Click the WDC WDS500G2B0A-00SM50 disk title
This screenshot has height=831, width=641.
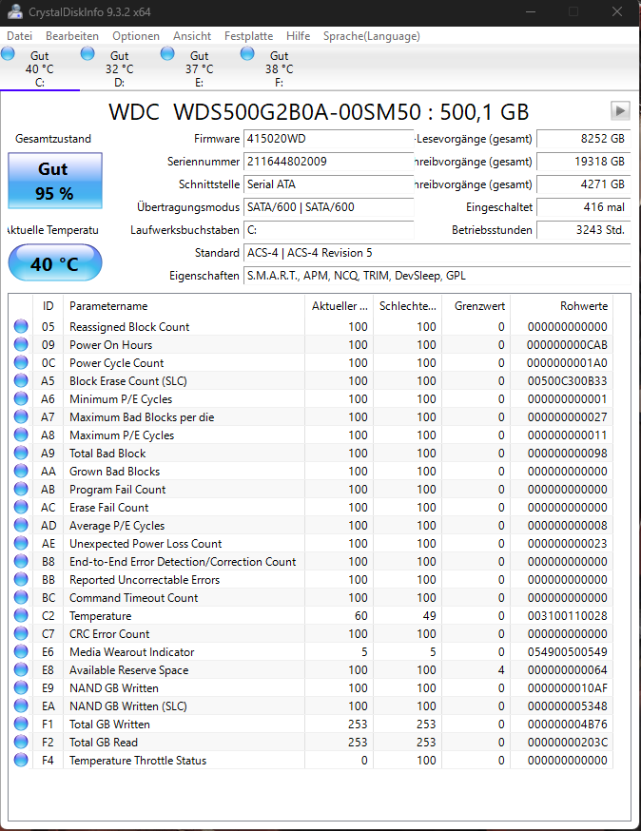pos(319,112)
